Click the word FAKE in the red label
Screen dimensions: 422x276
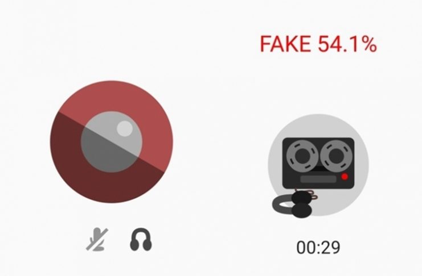285,44
